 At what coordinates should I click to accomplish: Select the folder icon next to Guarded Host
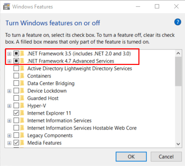(x=22, y=98)
